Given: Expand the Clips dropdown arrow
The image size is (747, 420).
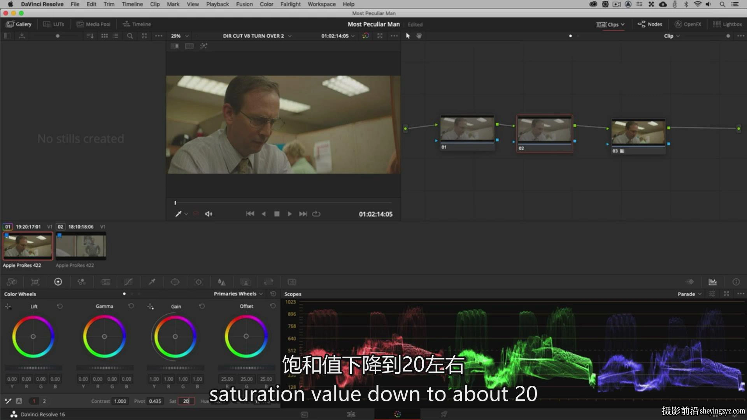Looking at the screenshot, I should point(623,24).
